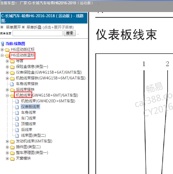Screen dimensions: 173x174
Task: Click the icon left of 菜单折叠
Action: tap(23, 27)
